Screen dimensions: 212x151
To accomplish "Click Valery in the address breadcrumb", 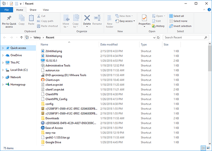I will [x=37, y=37].
